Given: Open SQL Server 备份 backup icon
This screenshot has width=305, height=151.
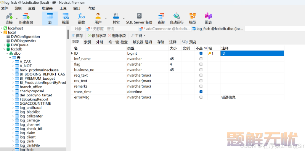Looking at the screenshot, I should pyautogui.click(x=139, y=16).
